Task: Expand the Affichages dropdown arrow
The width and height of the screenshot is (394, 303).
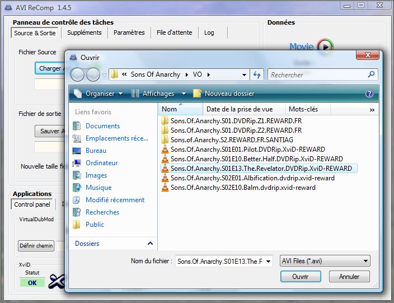Action: tap(184, 94)
